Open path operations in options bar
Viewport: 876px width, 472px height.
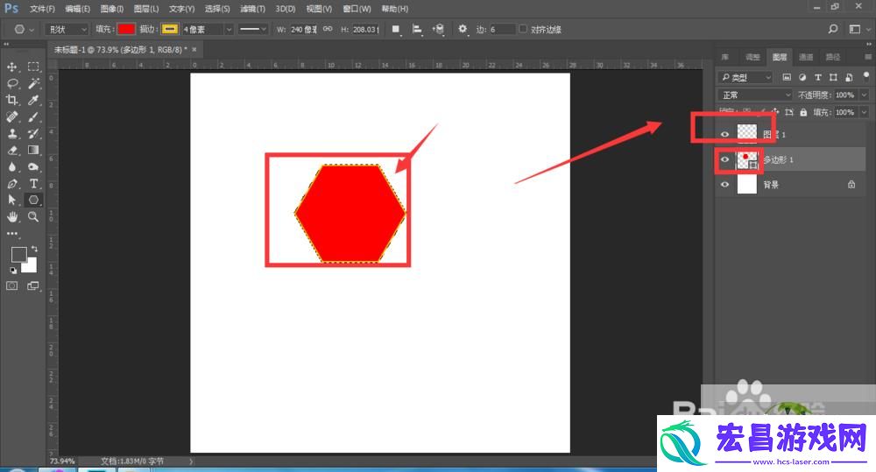[396, 29]
